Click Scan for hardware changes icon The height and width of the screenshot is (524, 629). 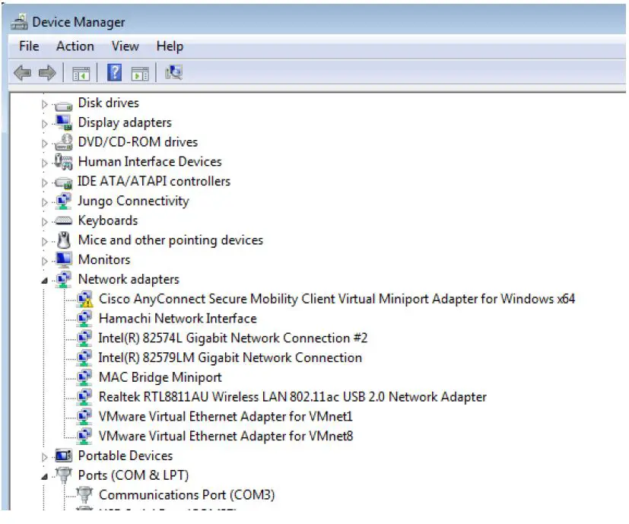[173, 73]
